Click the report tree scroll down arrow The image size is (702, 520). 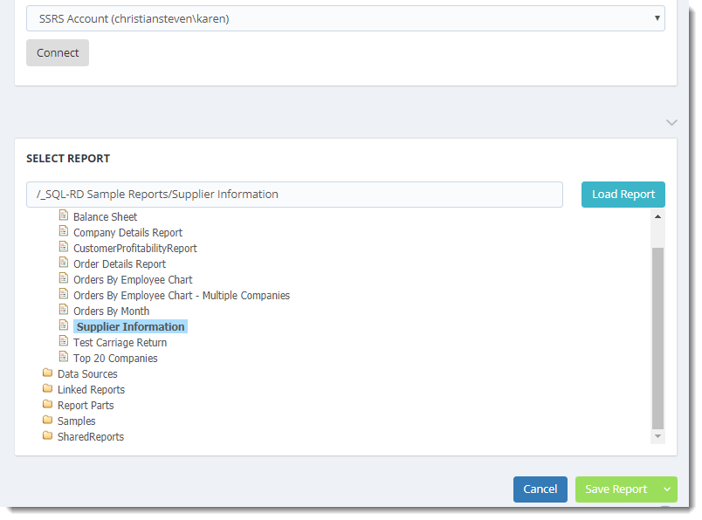point(657,436)
